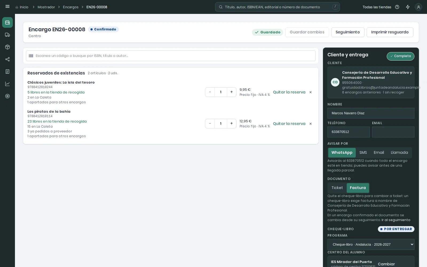Click the help question mark icon

(397, 7)
